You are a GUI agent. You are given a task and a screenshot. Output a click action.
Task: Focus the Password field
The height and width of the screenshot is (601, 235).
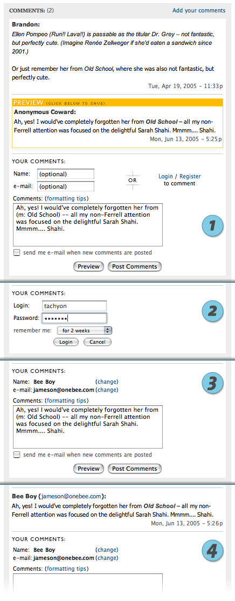click(x=74, y=318)
